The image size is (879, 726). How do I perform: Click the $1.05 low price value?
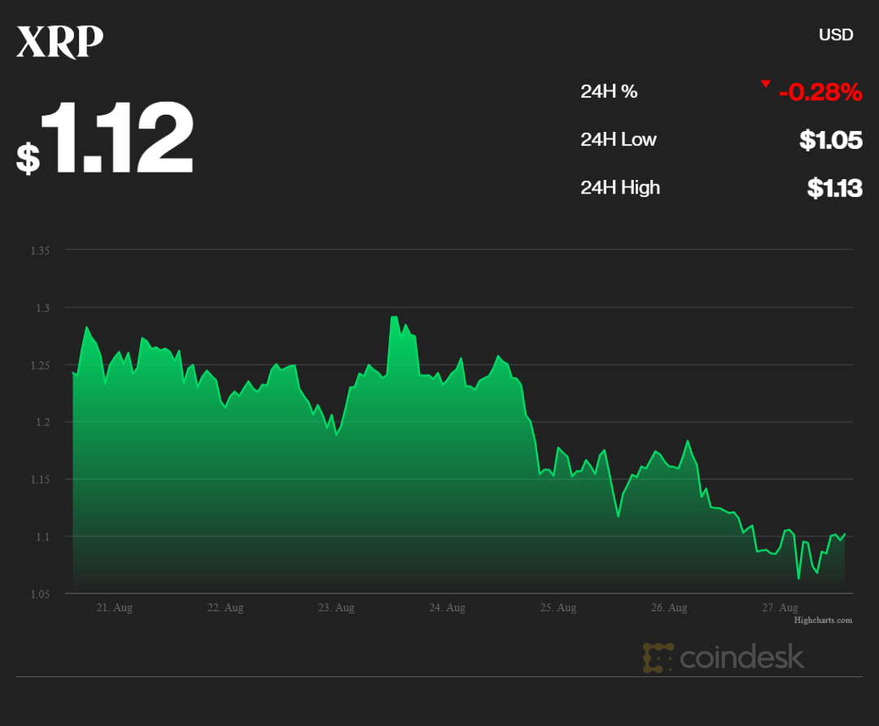click(x=830, y=140)
